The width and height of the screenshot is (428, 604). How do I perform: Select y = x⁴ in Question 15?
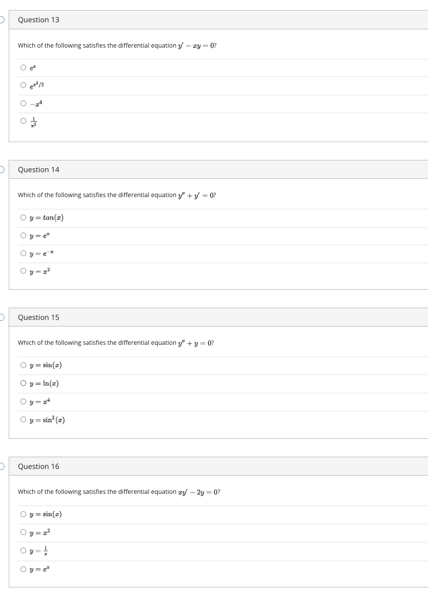23,401
